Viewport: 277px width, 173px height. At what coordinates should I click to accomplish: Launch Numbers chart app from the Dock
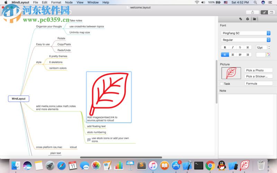[119, 165]
